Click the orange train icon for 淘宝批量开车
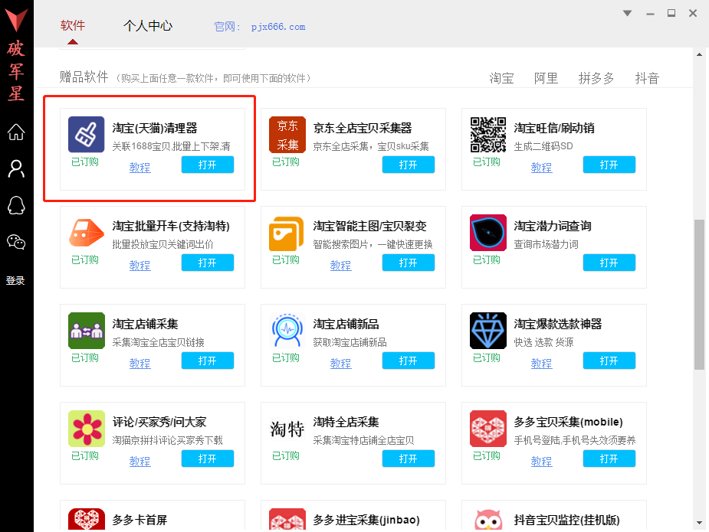This screenshot has height=532, width=709. coord(87,232)
